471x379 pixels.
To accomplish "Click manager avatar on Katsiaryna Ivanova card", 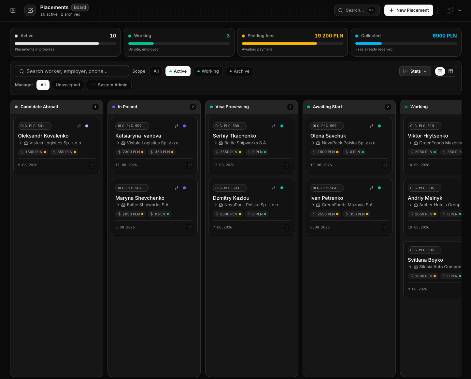I will pos(189,165).
